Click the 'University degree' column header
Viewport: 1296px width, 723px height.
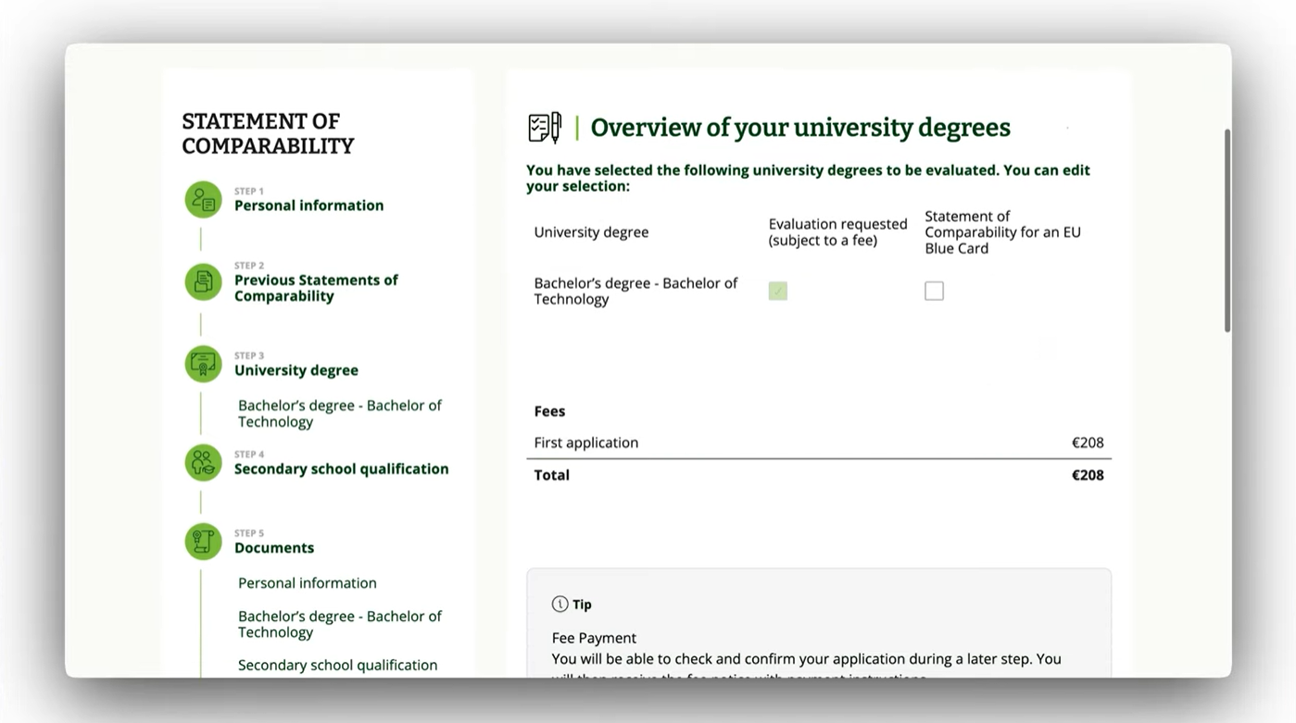pyautogui.click(x=591, y=232)
